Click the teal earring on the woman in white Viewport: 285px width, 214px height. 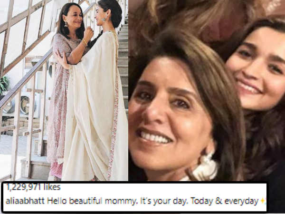point(104,19)
